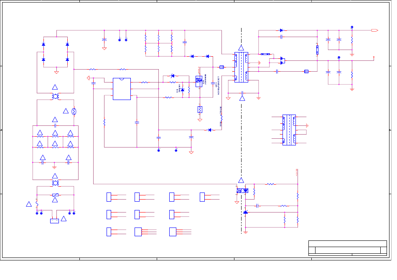Select the off-page arrow left of the IC
This screenshot has width=397, height=280.
click(x=88, y=77)
